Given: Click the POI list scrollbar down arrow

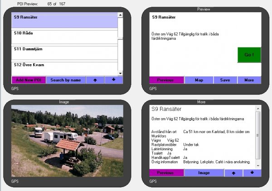Looking at the screenshot, I should (120, 73).
